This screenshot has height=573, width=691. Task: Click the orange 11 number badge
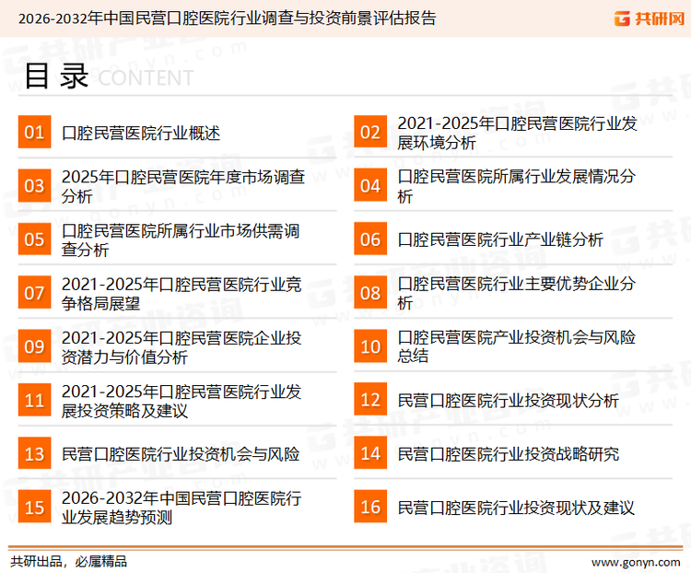[34, 400]
